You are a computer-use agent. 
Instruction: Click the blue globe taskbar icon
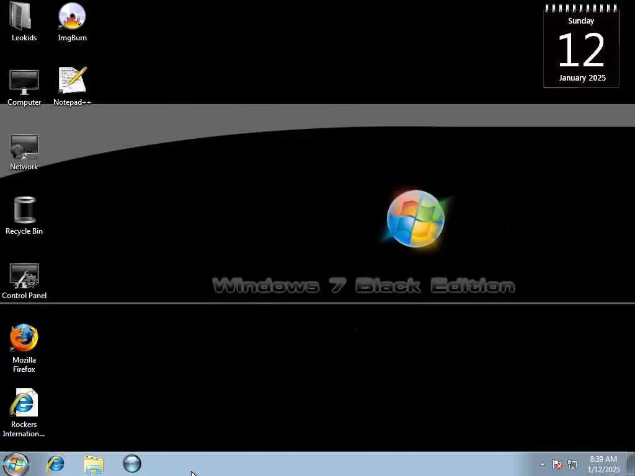[132, 464]
